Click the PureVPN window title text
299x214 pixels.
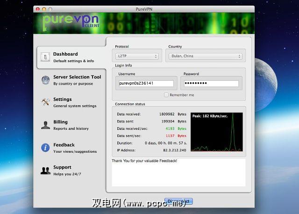[144, 9]
